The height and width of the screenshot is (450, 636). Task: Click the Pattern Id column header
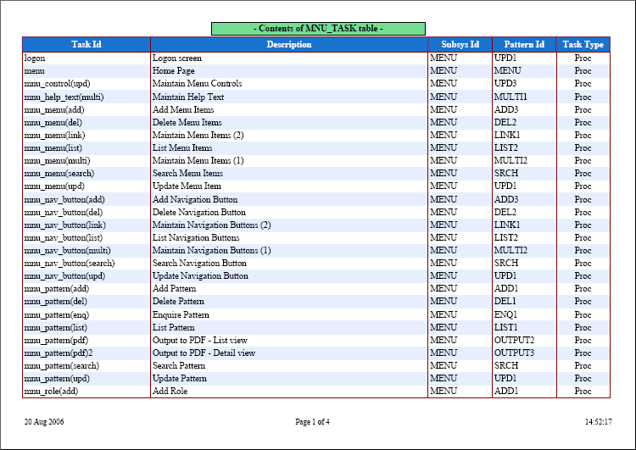[x=524, y=44]
